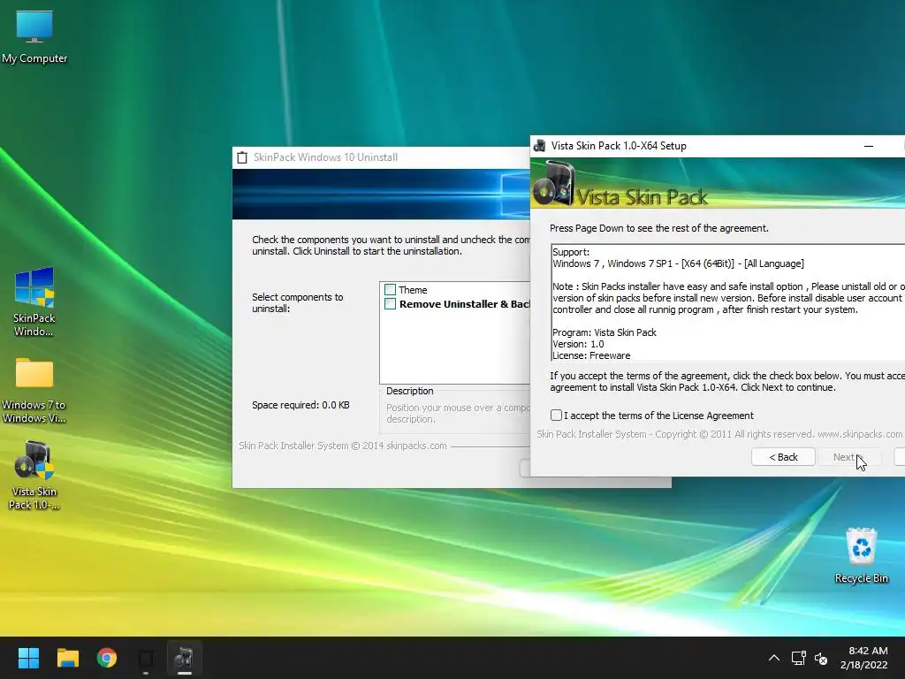Select the Windows 7 to Windows Vista folder
Viewport: 905px width, 679px height.
(x=34, y=390)
